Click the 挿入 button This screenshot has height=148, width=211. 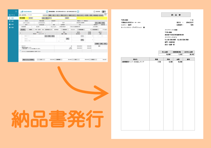point(105,44)
